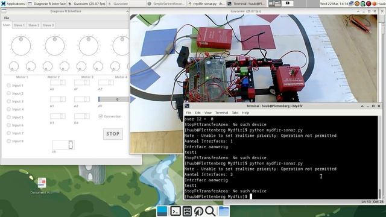This screenshot has width=386, height=217.
Task: Click the AZ value display
Action: click(106, 83)
